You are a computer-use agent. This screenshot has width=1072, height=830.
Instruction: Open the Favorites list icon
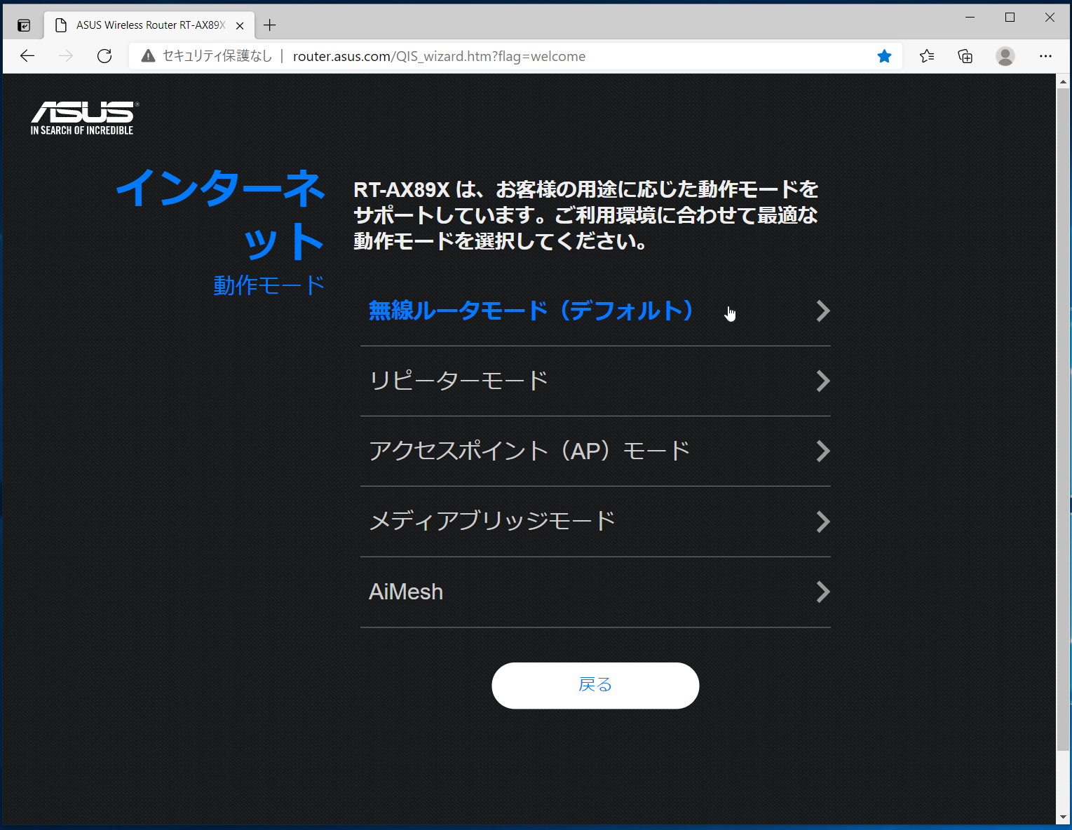click(927, 56)
